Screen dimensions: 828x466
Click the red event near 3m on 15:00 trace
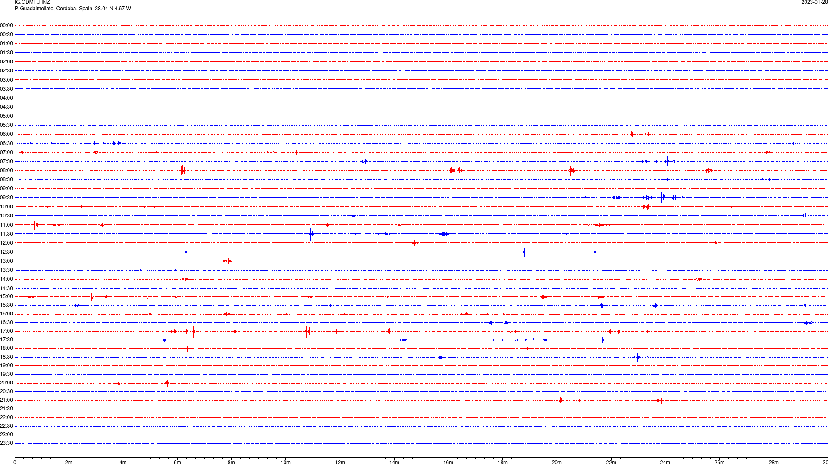[x=91, y=296]
